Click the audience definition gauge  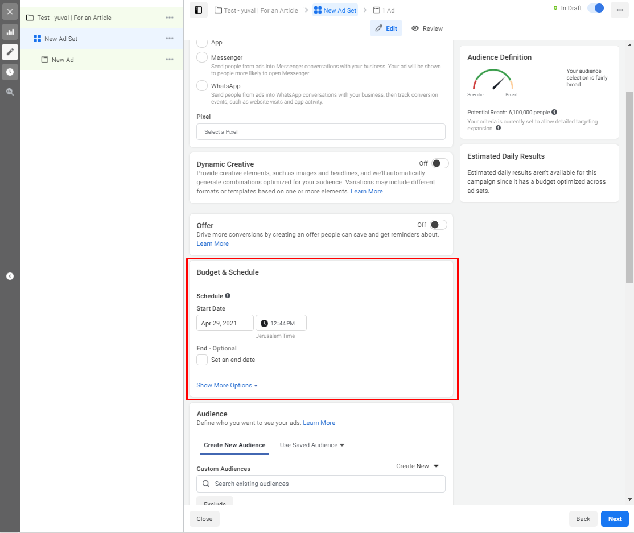tap(493, 80)
